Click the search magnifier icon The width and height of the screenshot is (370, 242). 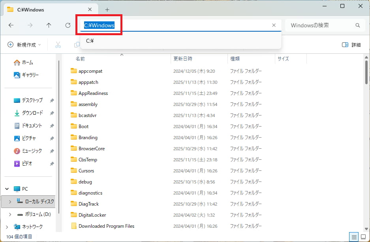[358, 25]
